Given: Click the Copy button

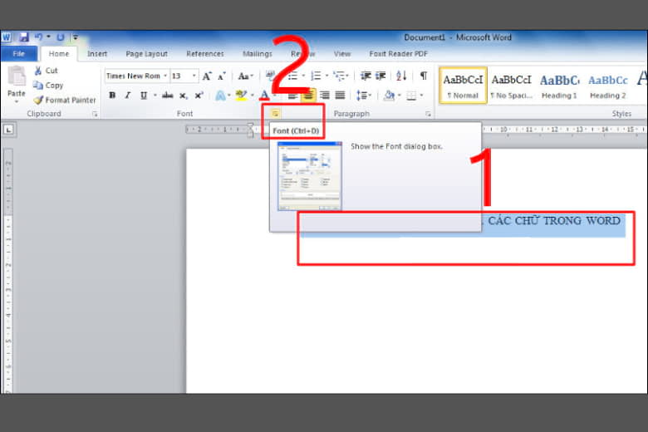Looking at the screenshot, I should click(x=48, y=86).
